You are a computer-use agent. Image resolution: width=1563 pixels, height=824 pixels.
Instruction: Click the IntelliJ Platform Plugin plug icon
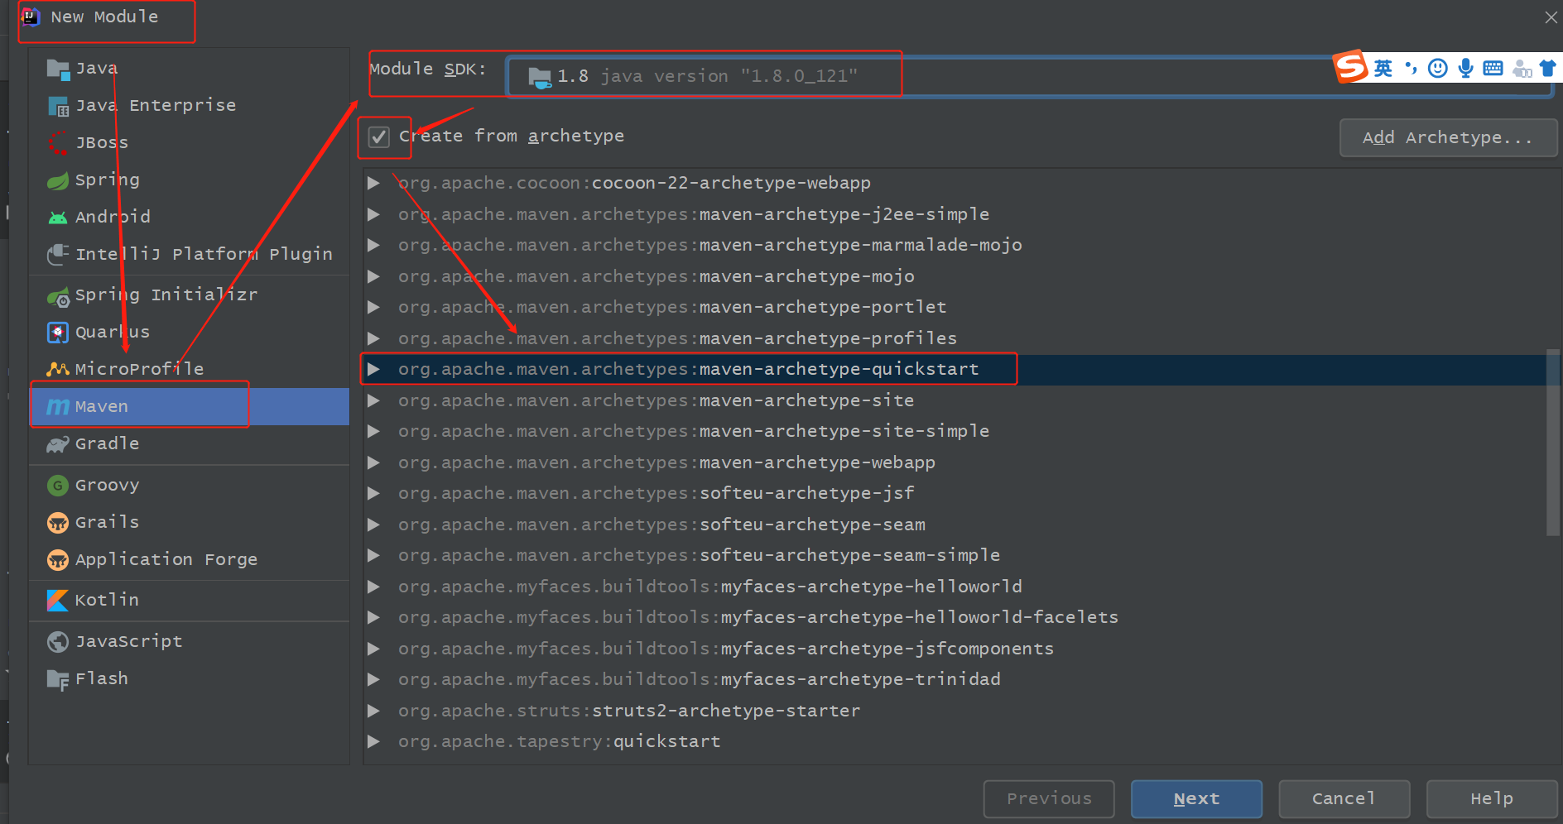click(58, 254)
